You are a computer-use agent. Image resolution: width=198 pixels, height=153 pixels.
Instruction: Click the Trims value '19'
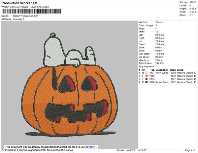tap(157, 32)
